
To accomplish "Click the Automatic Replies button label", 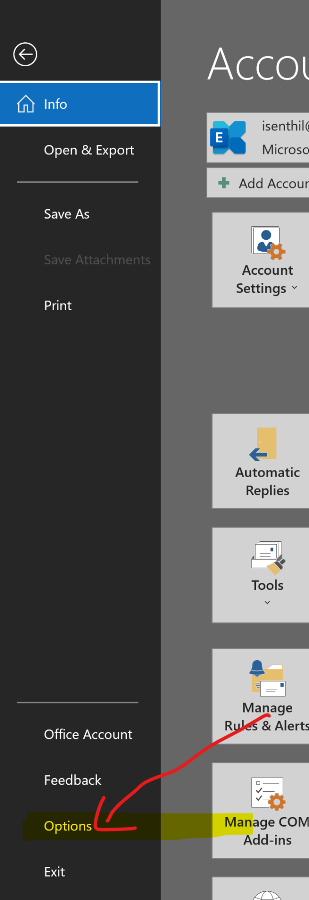I will tap(267, 481).
